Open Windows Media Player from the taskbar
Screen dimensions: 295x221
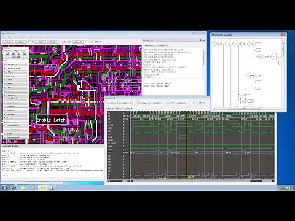point(33,188)
